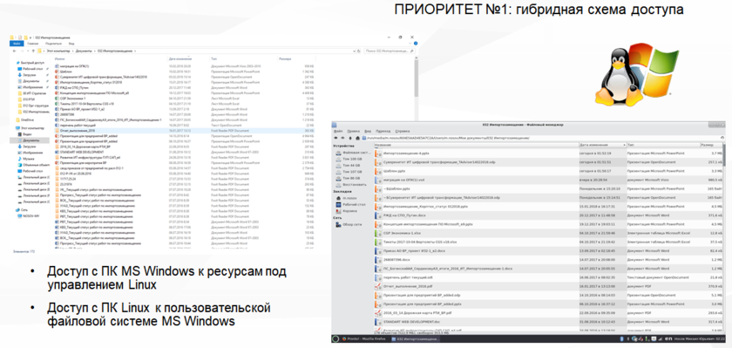Viewport: 732px width, 348px height.
Task: Open Обзор сети in Linux sidebar
Action: pos(349,225)
